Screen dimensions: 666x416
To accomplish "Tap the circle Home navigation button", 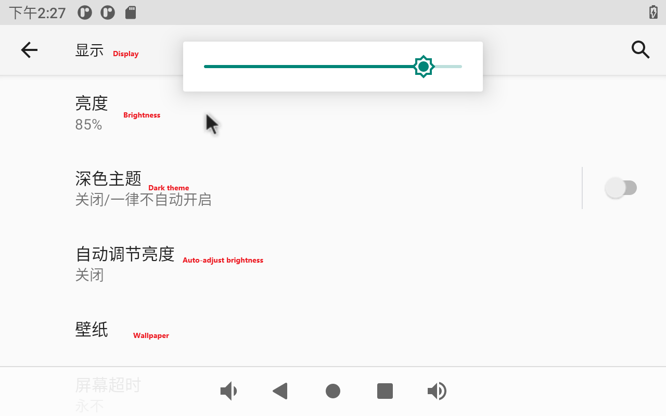I will [333, 391].
